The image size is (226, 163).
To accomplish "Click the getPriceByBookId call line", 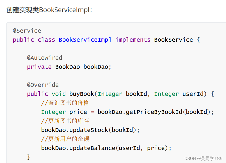I will pyautogui.click(x=128, y=112).
